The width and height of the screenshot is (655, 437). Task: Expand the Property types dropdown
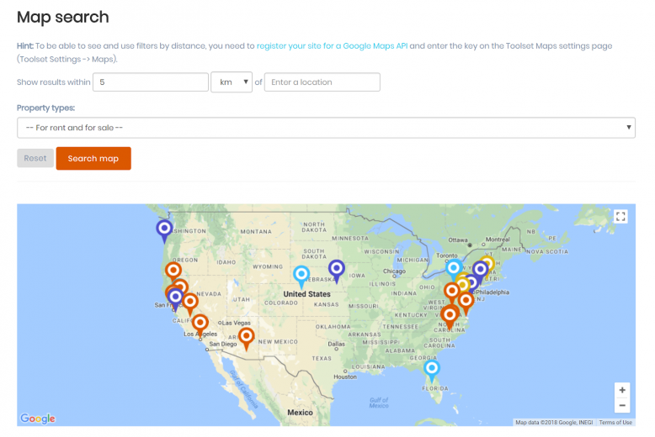pos(327,128)
